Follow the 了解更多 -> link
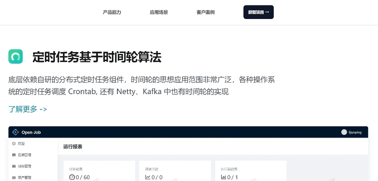Screen dimensions: 378x181 pyautogui.click(x=28, y=109)
